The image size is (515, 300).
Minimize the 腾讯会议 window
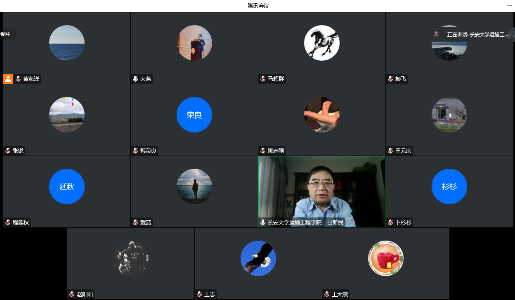point(509,6)
